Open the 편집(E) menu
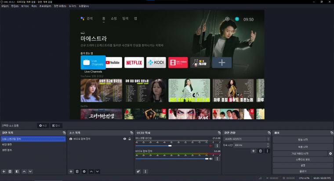This screenshot has width=334, height=181. click(15, 6)
